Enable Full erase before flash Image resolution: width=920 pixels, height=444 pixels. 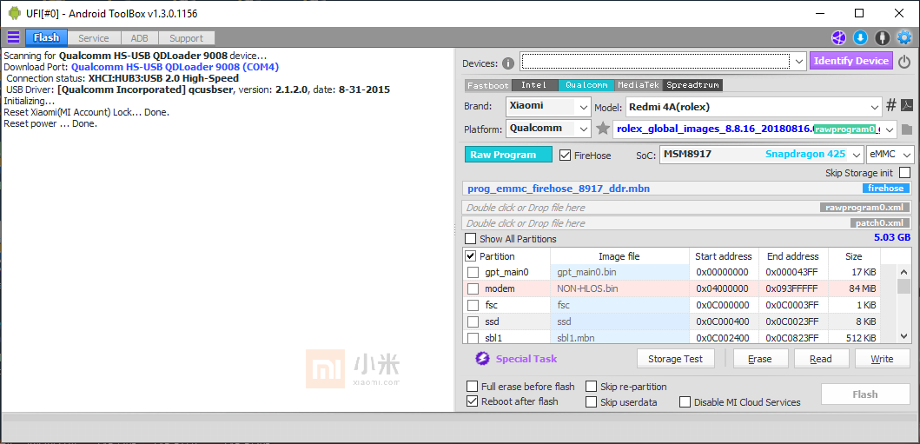pos(472,387)
